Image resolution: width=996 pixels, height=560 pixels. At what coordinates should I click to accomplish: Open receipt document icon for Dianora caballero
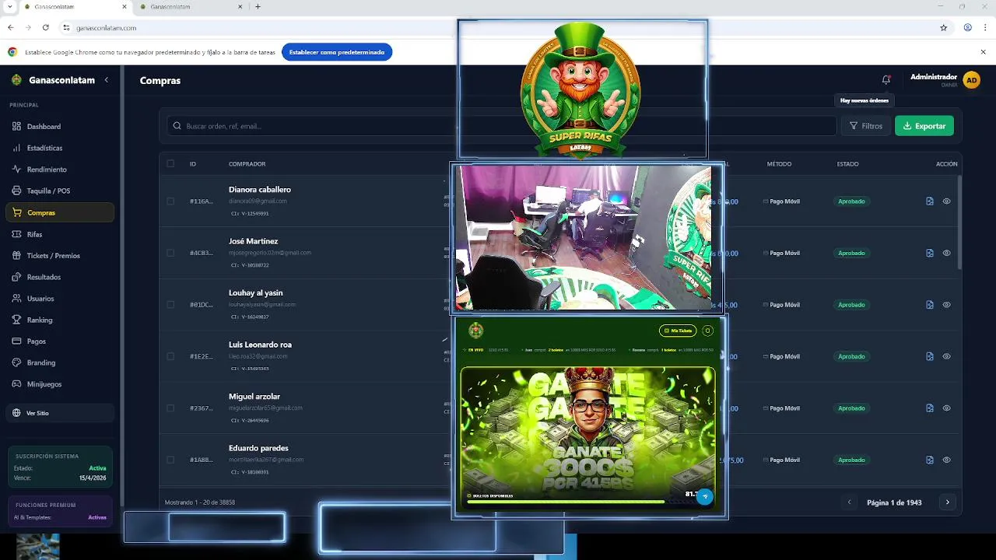tap(930, 201)
